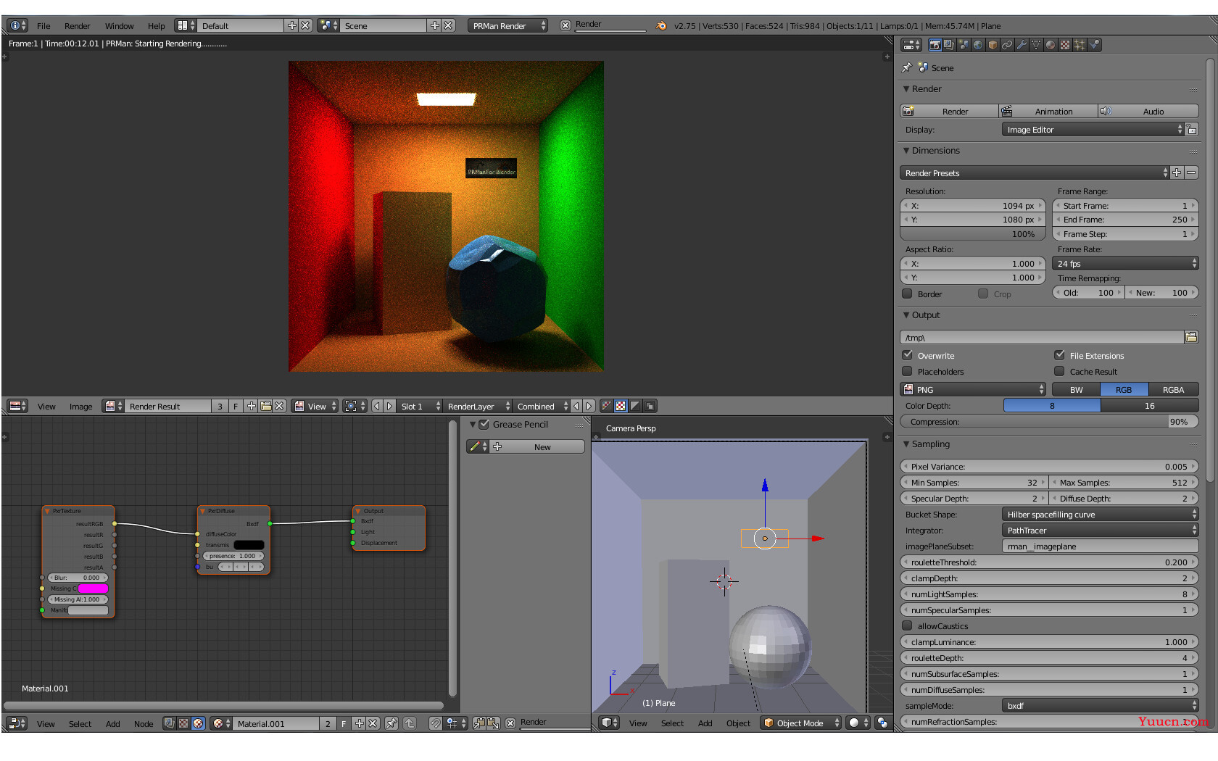Add a new render preset (plus icon)
Viewport: 1218px width, 761px height.
pyautogui.click(x=1177, y=172)
